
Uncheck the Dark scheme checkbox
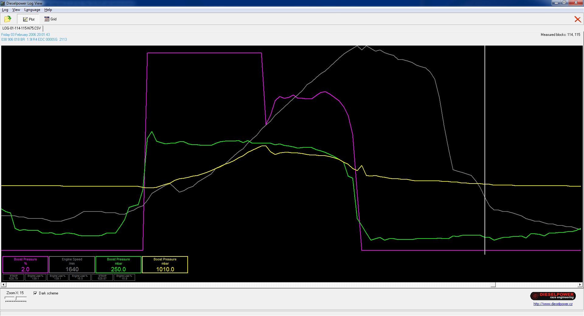click(x=35, y=293)
